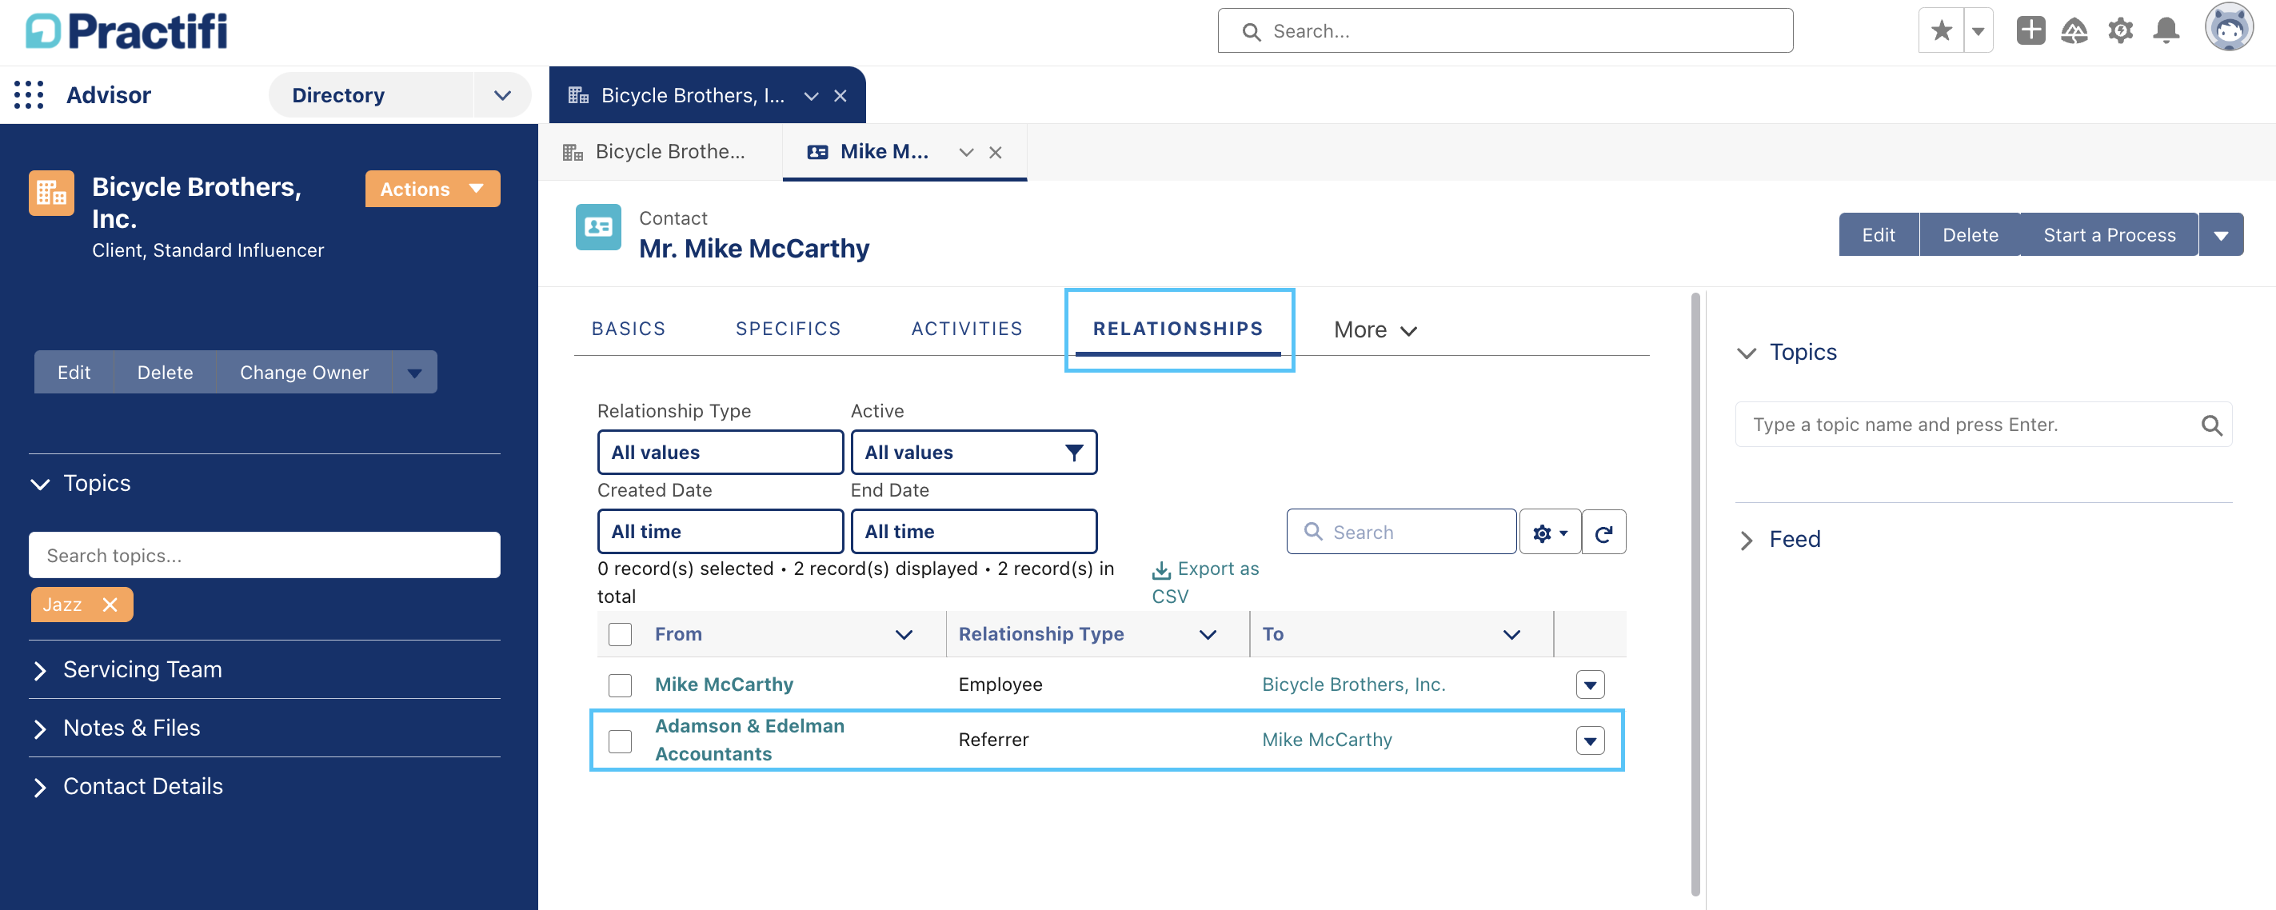2276x910 pixels.
Task: Click the Contact record icon
Action: click(x=598, y=227)
